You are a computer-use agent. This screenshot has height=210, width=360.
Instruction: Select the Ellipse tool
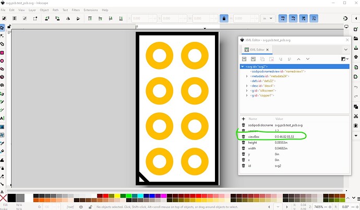3,61
